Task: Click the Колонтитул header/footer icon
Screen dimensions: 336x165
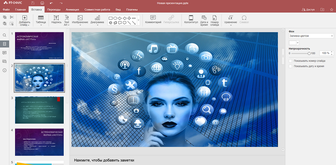Action: [191, 18]
